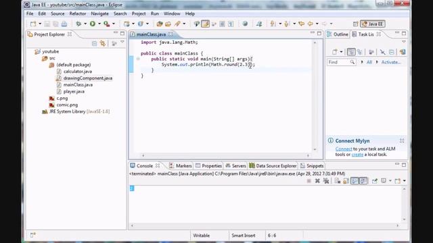Click the Clear Console icon
The image size is (433, 243).
click(338, 181)
